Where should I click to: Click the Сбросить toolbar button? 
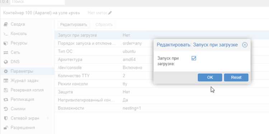(x=104, y=24)
